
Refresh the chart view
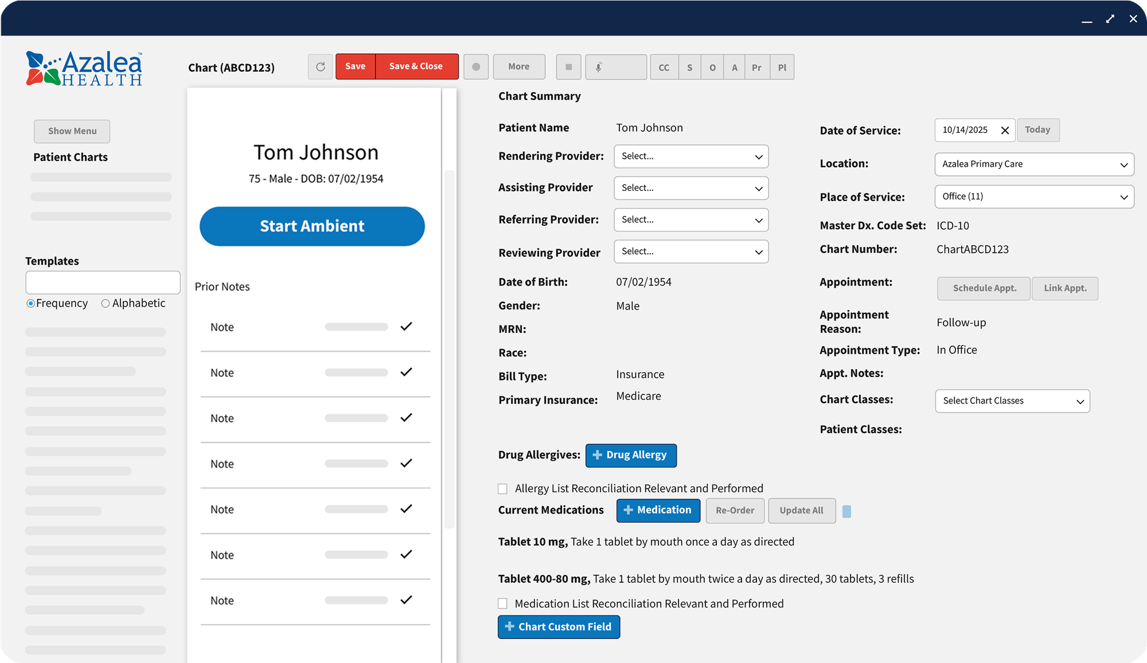click(320, 66)
